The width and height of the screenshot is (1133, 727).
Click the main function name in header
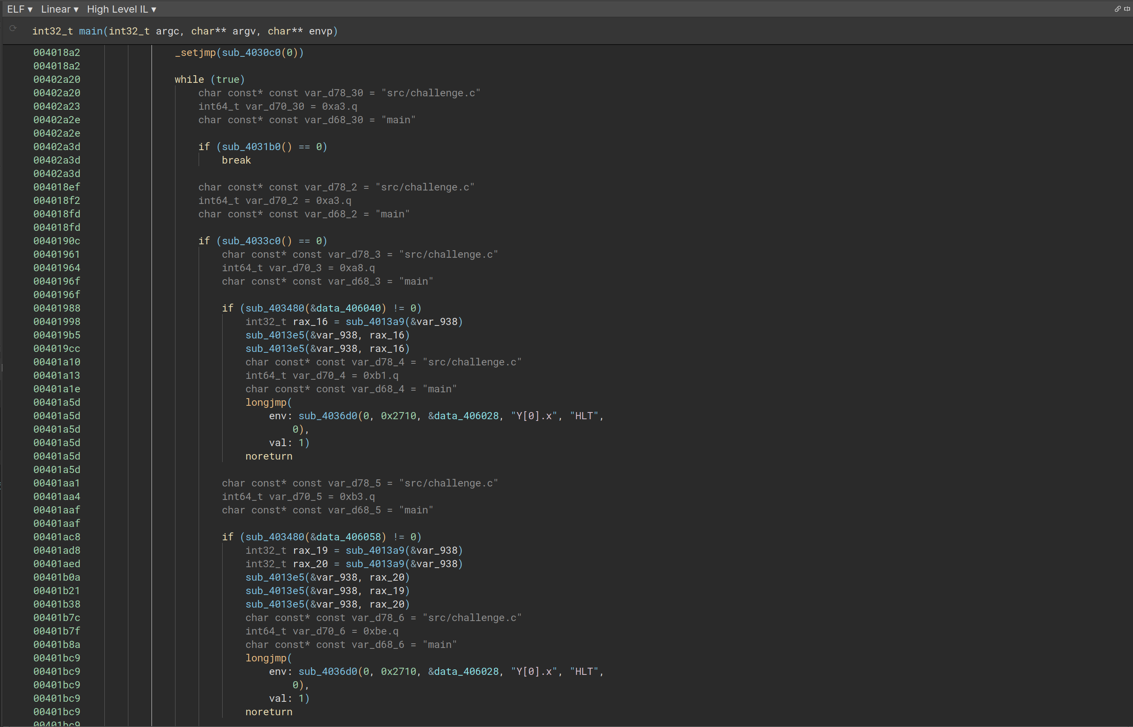coord(91,31)
